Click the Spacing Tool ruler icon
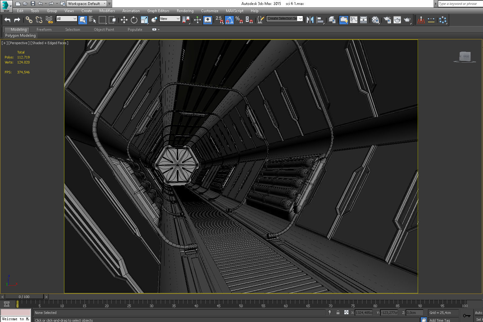Image resolution: width=483 pixels, height=322 pixels. tap(431, 20)
